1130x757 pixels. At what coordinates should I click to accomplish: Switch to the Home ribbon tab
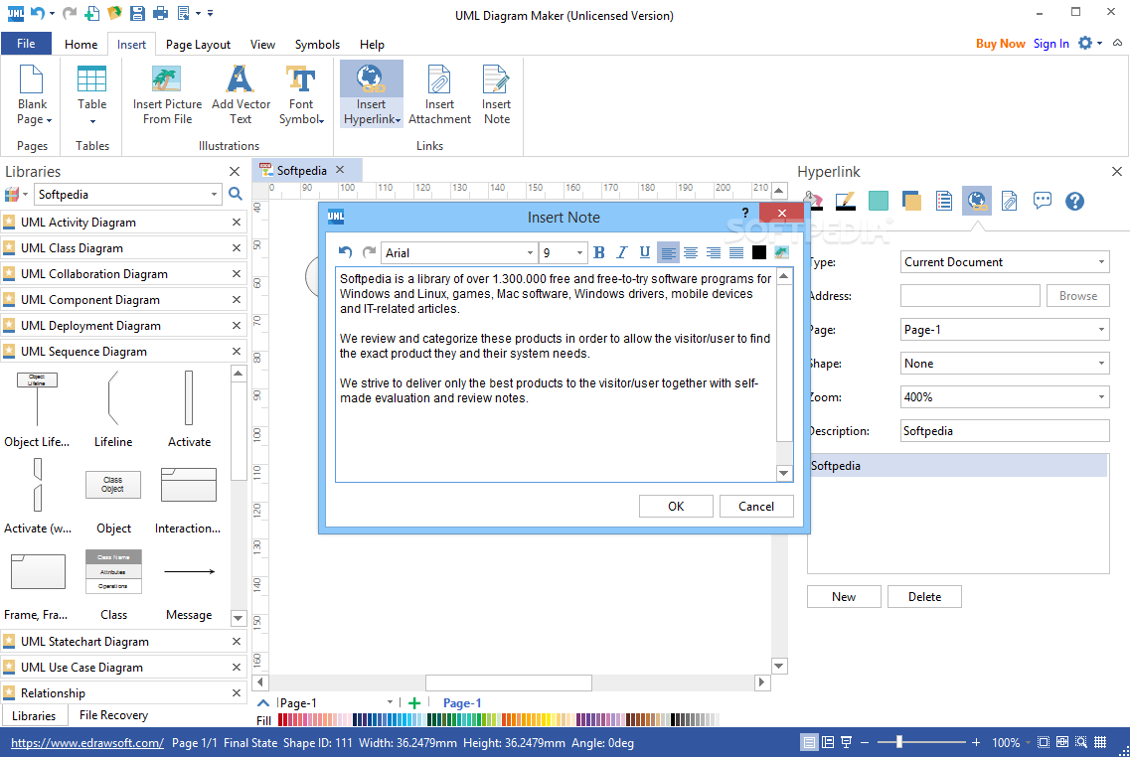[81, 45]
